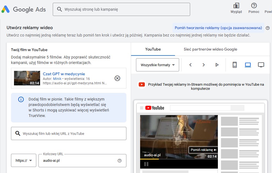This screenshot has height=173, width=272.
Task: Open the https:// protocol dropdown
Action: click(x=24, y=161)
